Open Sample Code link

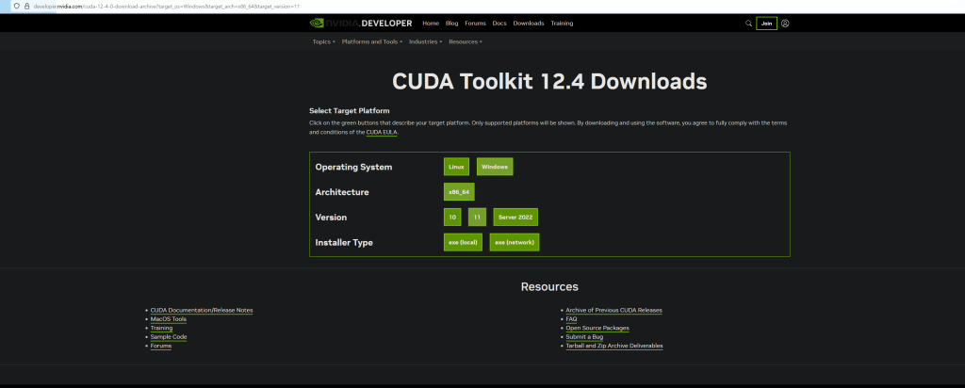coord(169,337)
